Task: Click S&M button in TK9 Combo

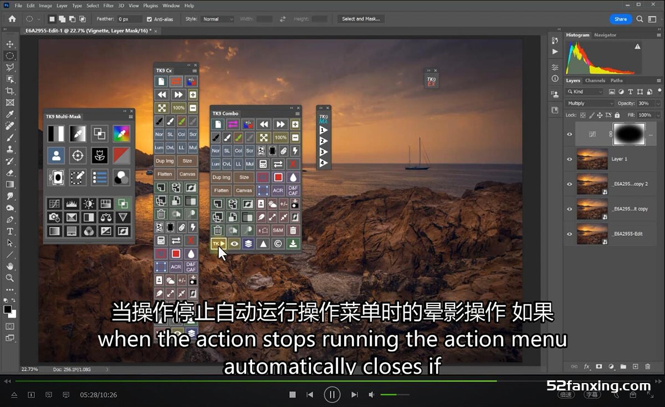Action: coord(278,230)
